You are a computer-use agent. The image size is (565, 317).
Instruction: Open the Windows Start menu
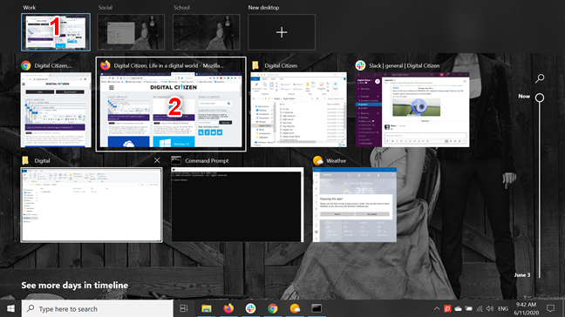(x=10, y=308)
